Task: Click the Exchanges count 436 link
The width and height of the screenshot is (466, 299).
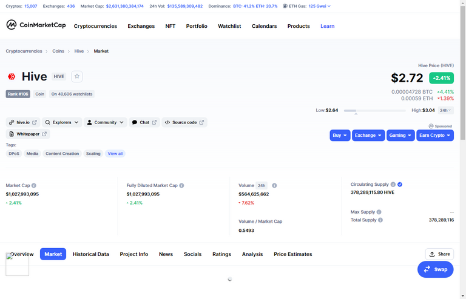Action: (x=71, y=6)
